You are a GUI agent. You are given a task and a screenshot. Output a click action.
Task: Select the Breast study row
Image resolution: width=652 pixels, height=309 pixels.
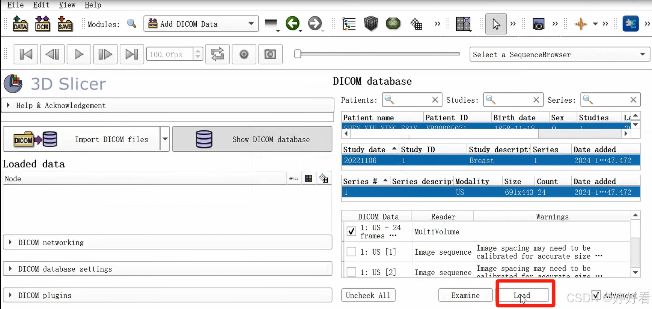click(491, 160)
